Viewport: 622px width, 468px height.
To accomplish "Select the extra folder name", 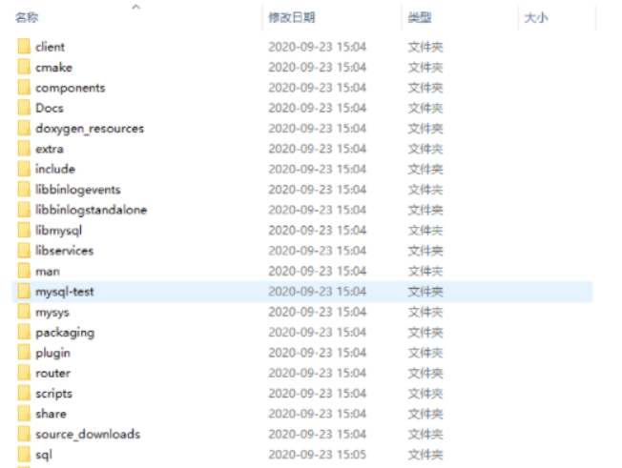I will point(50,149).
